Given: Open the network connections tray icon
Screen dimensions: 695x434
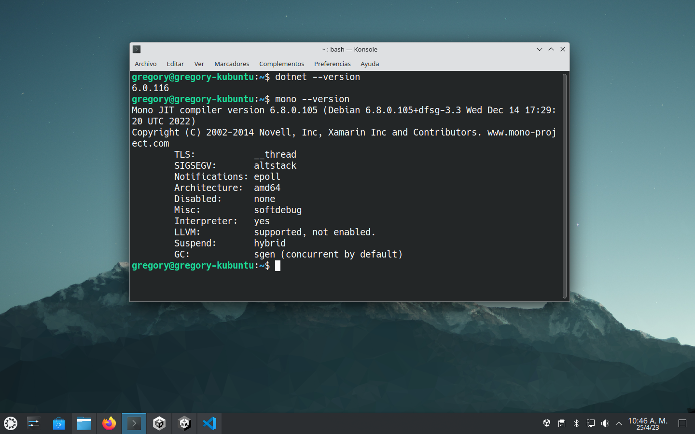Looking at the screenshot, I should coord(590,423).
